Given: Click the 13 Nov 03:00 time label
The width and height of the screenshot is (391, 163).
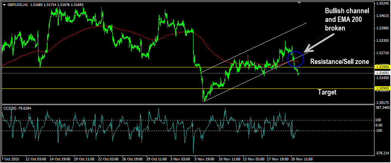Looking at the screenshot, I should 254,159.
